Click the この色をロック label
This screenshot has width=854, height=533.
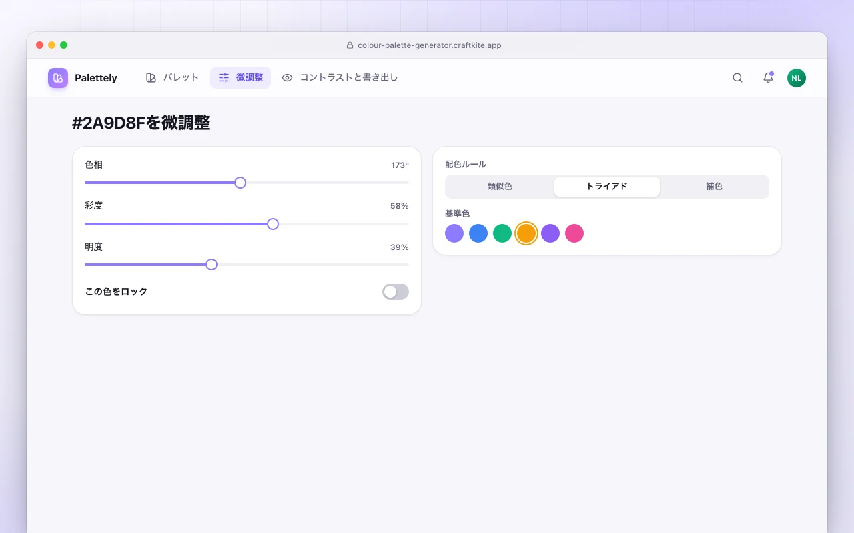[x=116, y=292]
